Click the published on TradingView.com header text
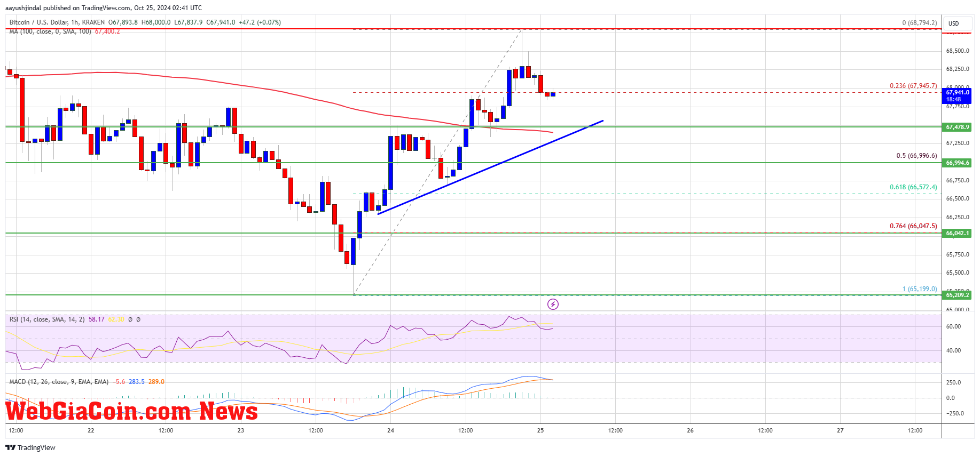Viewport: 980px width, 457px height. pos(104,8)
